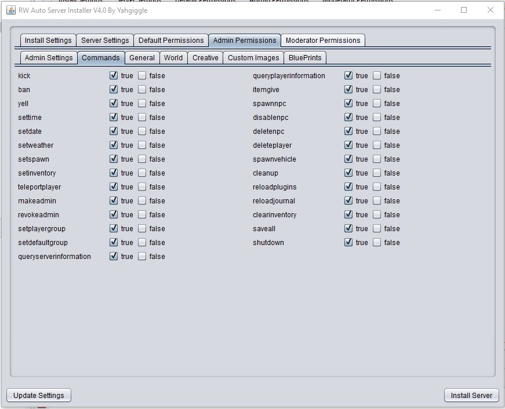Open the BluePrints sub-tab
505x409 pixels.
[305, 58]
